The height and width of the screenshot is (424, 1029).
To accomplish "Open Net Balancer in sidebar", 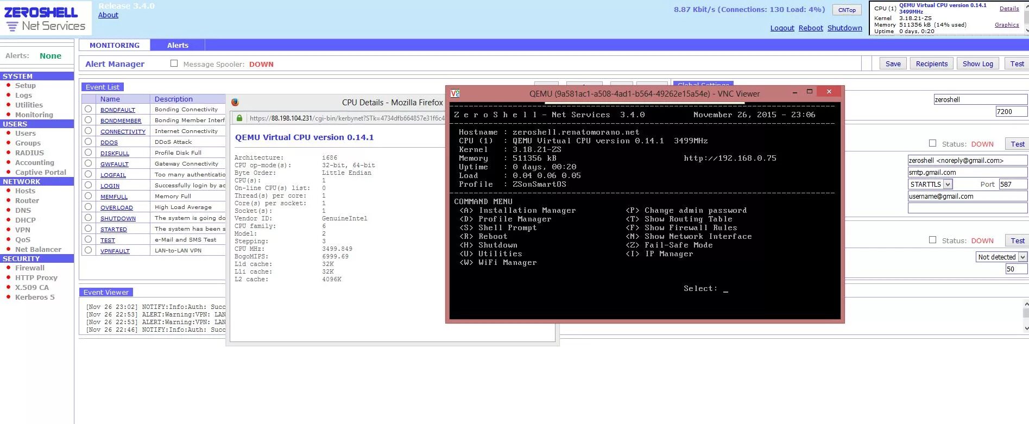I will pos(38,249).
